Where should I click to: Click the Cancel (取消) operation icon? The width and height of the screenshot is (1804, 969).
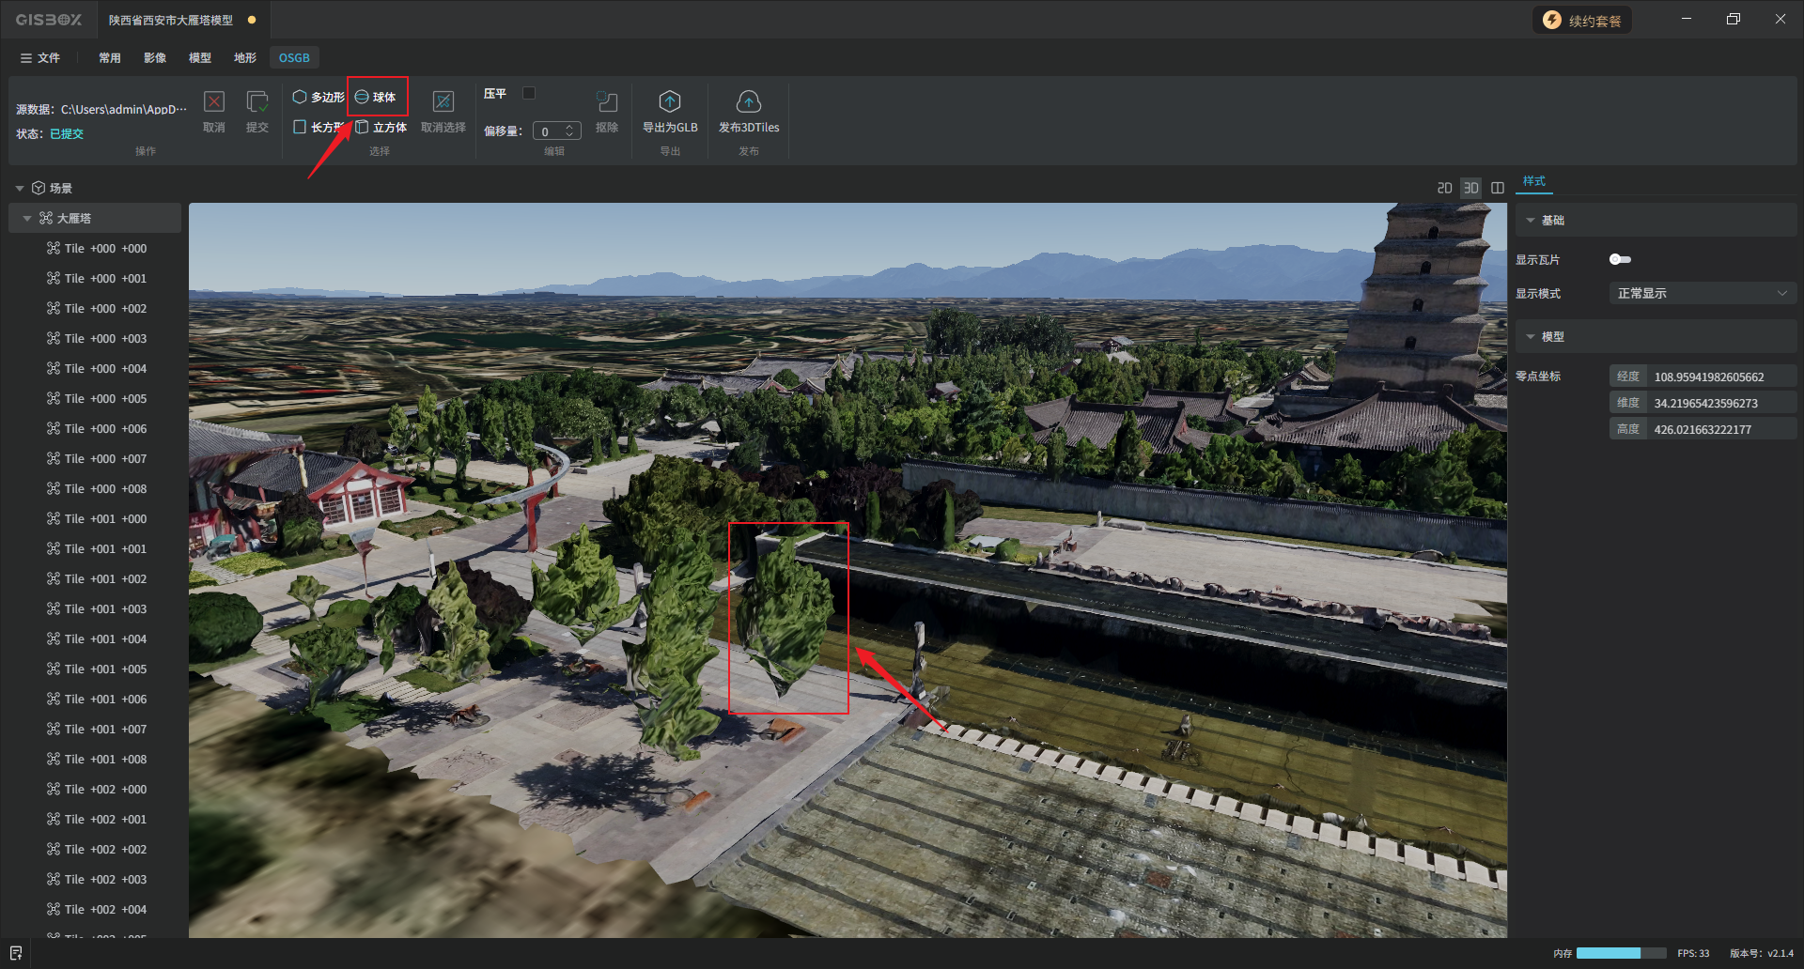tap(214, 102)
